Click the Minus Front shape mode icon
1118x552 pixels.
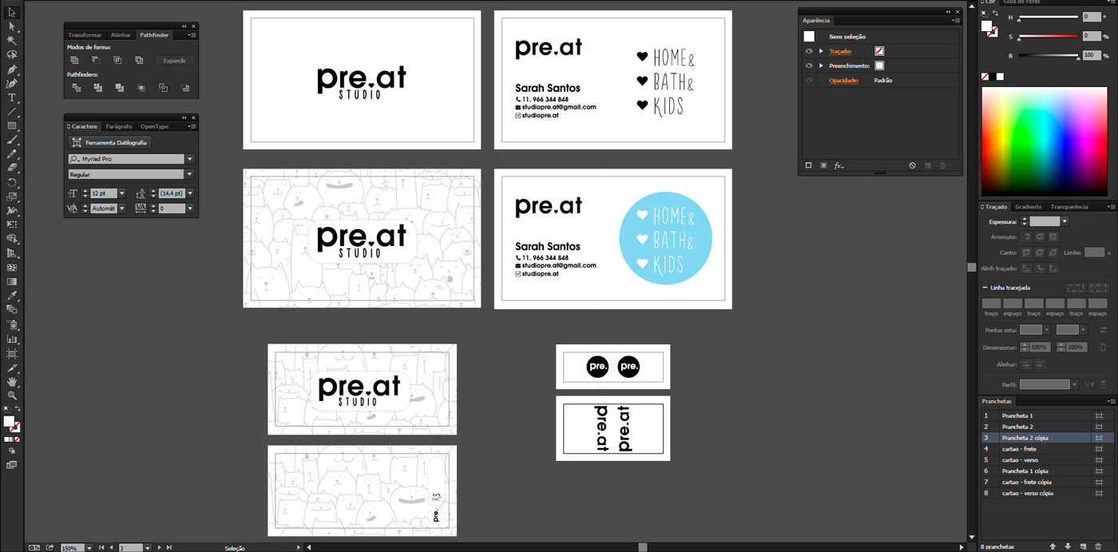(96, 60)
